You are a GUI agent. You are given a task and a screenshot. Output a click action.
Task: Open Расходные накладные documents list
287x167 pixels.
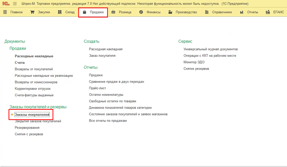point(34,56)
